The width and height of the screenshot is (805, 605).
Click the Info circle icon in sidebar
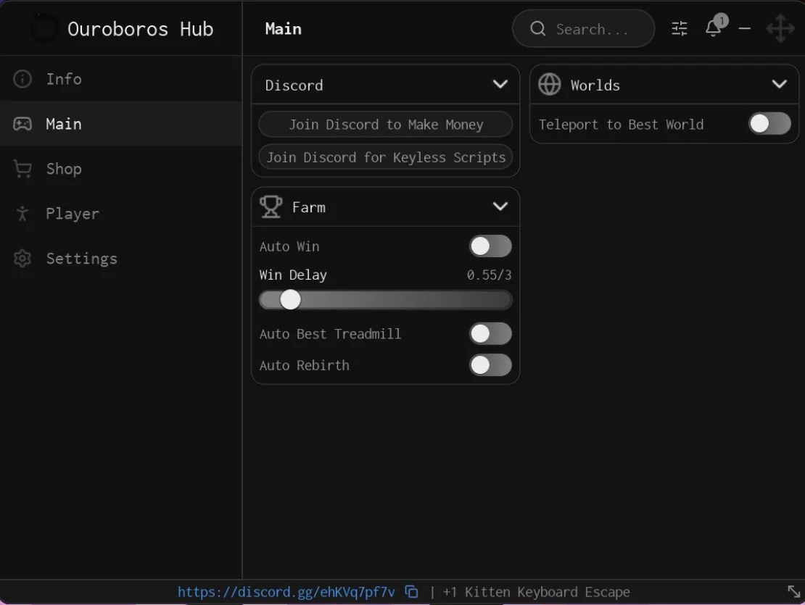pyautogui.click(x=22, y=79)
